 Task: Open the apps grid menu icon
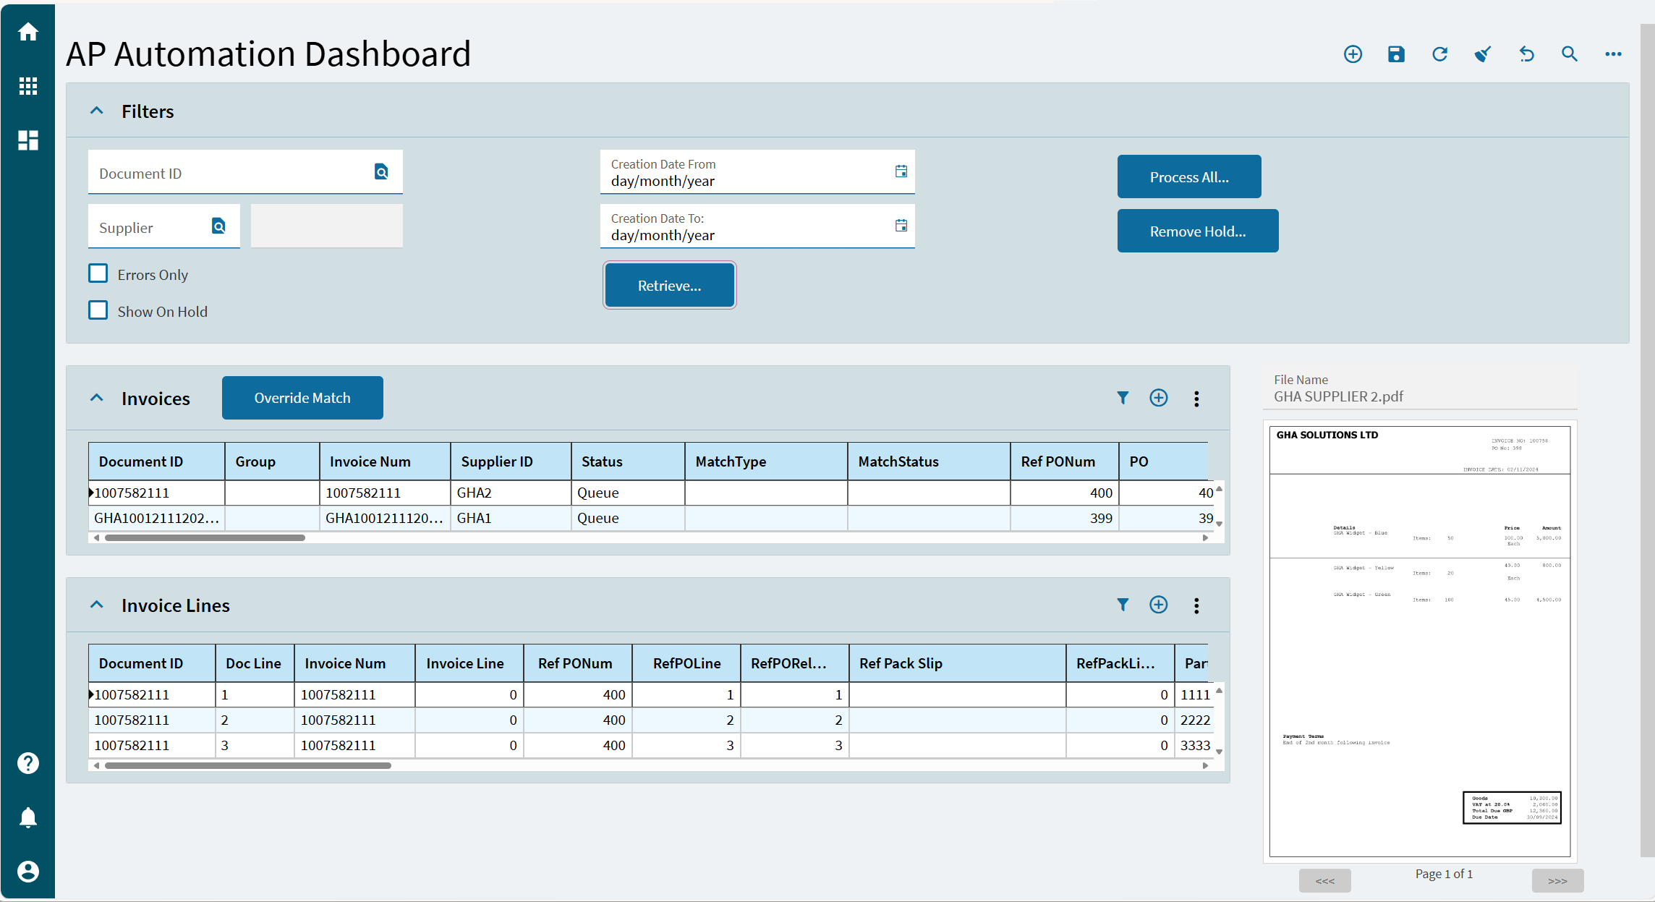coord(28,86)
